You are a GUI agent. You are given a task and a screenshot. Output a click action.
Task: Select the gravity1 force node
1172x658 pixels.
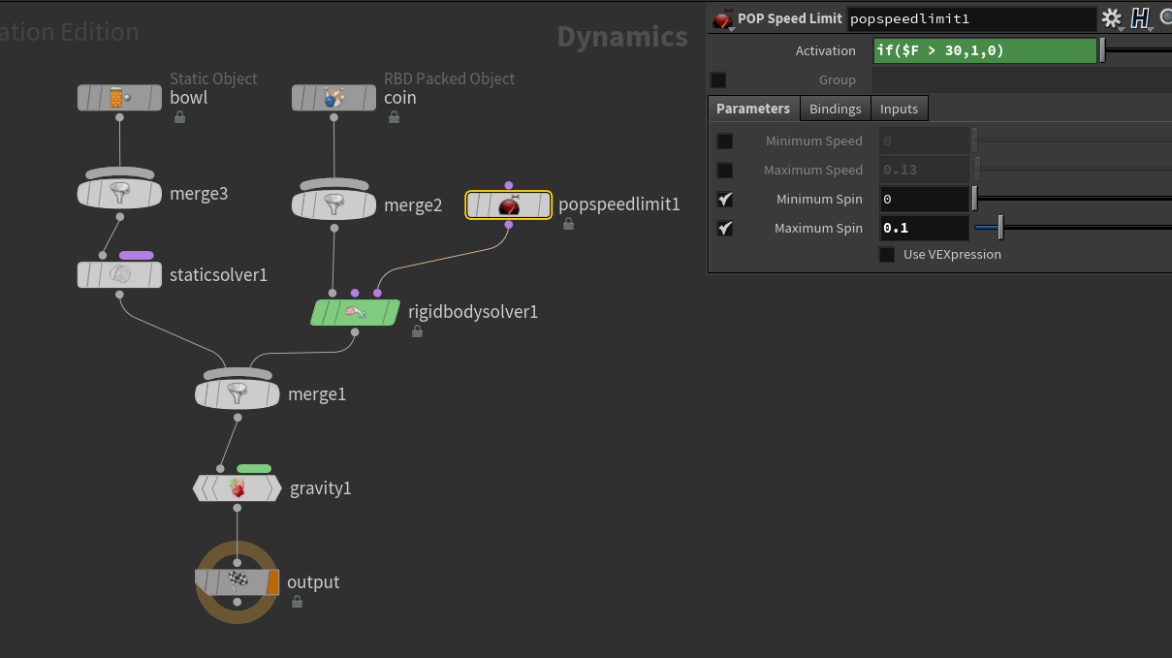[x=238, y=488]
